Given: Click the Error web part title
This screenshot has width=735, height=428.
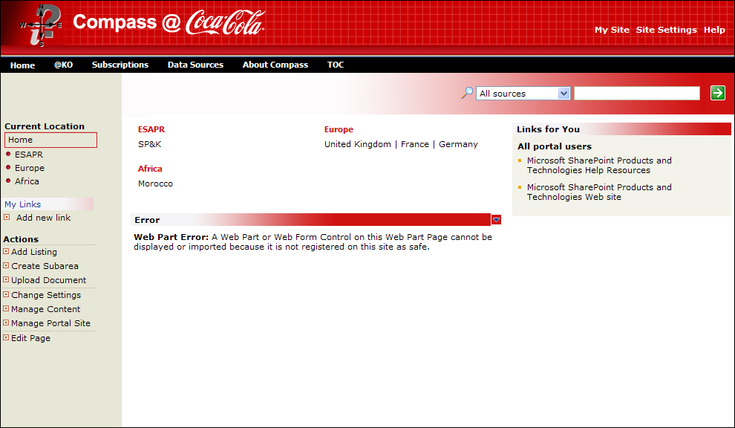Looking at the screenshot, I should [x=147, y=220].
